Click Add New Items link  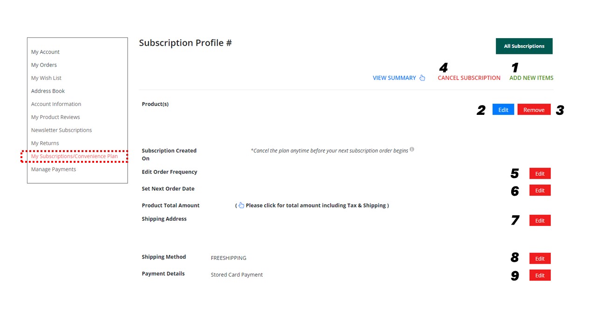pos(531,78)
